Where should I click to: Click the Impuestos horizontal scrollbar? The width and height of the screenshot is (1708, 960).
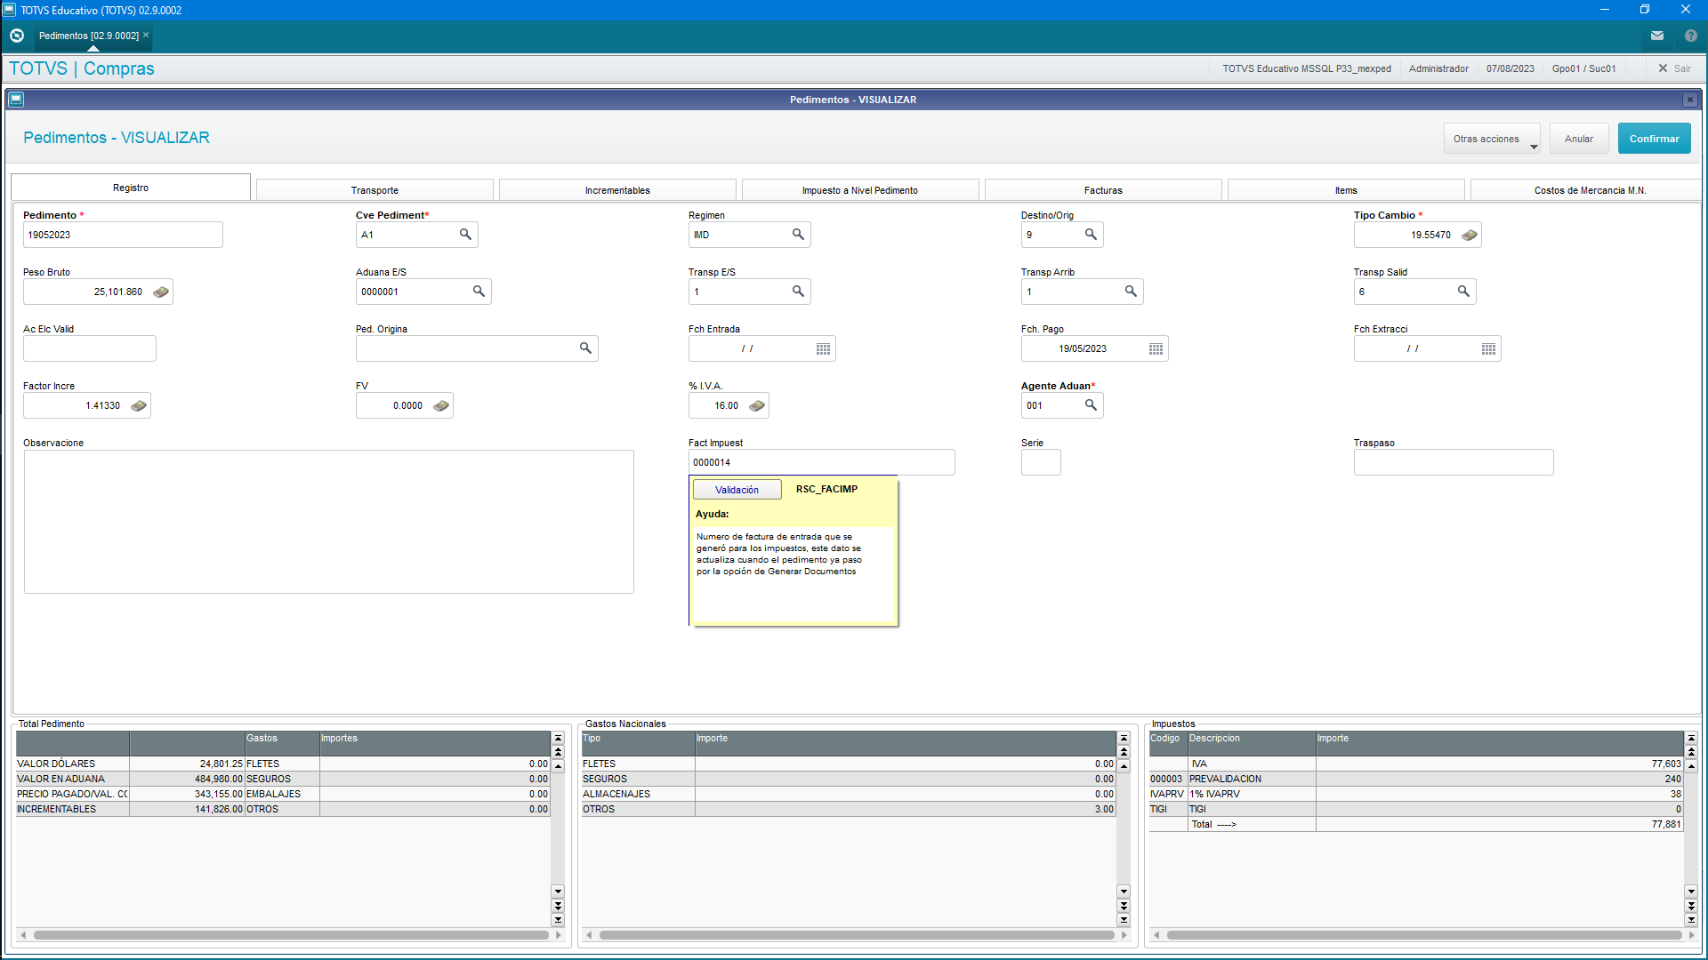(1424, 935)
